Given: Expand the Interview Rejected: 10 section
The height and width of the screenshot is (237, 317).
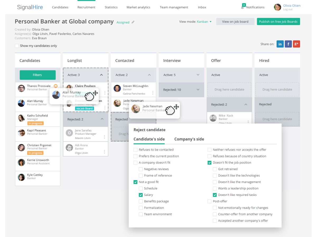Looking at the screenshot, I should pos(198,90).
